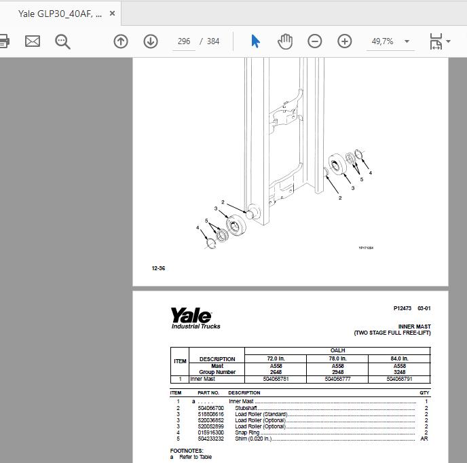Click part number 520036852 Load Roller Optional
Screen dimensions: 467x463
[x=211, y=420]
